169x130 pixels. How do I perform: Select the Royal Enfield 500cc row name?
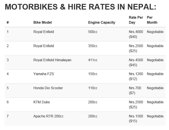(x=44, y=32)
